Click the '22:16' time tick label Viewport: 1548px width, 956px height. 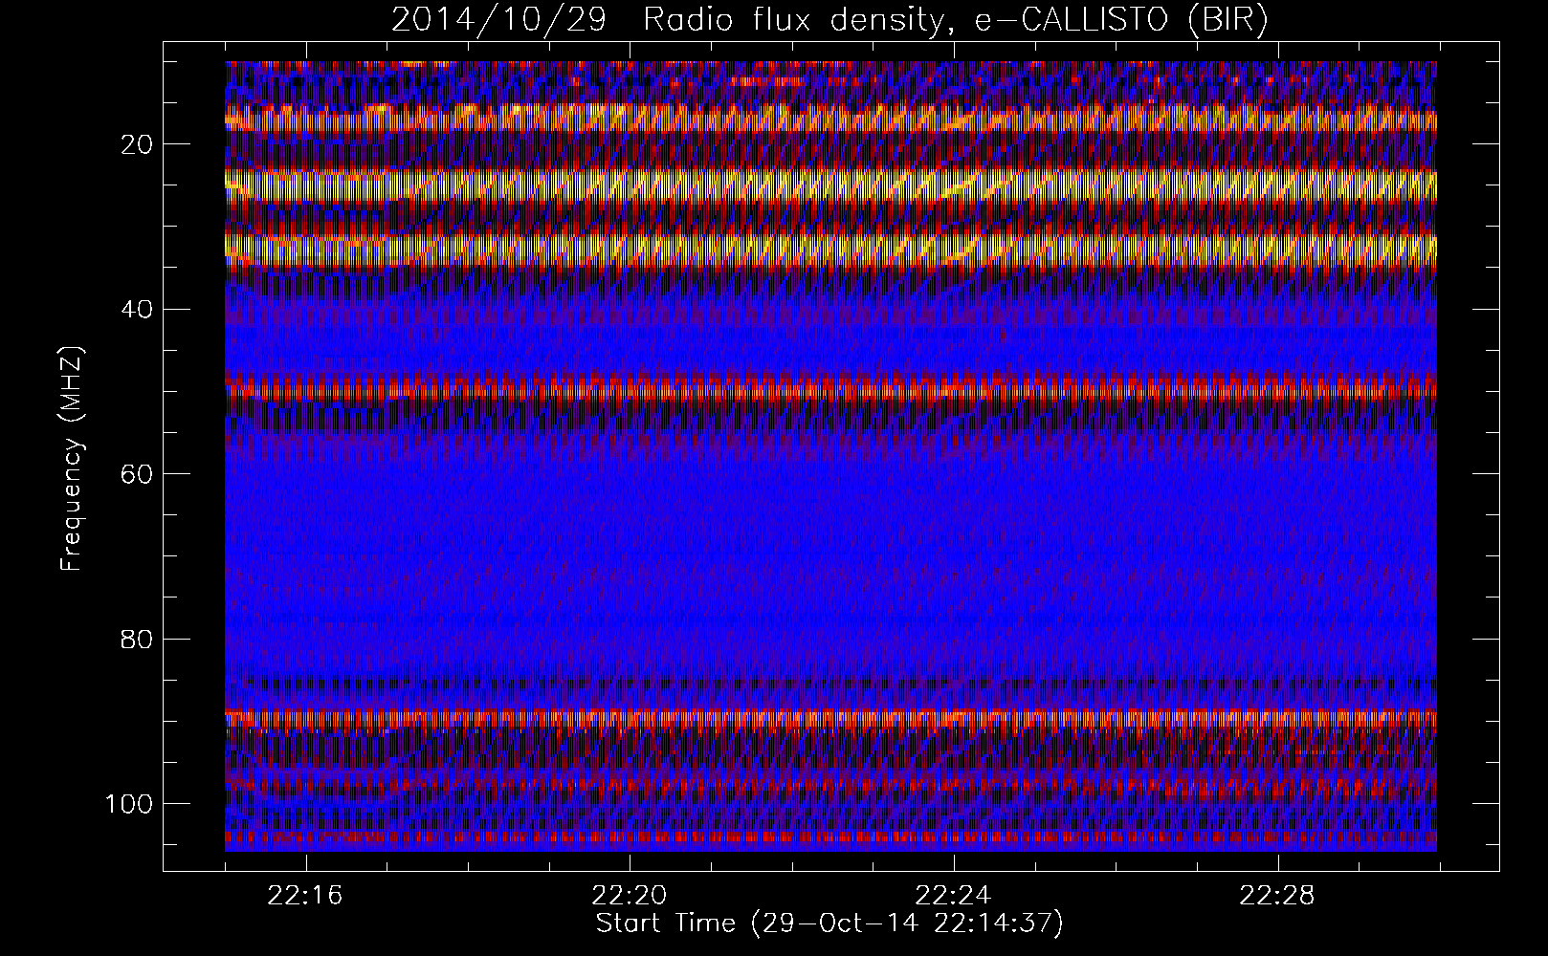305,896
